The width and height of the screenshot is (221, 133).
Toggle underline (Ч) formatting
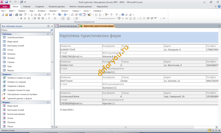[29, 18]
